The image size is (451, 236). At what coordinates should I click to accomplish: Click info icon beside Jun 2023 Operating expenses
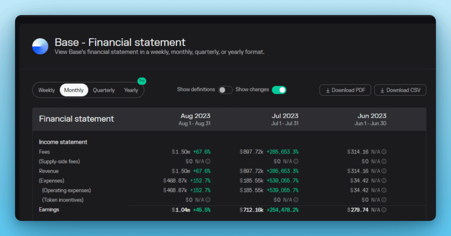tap(384, 191)
